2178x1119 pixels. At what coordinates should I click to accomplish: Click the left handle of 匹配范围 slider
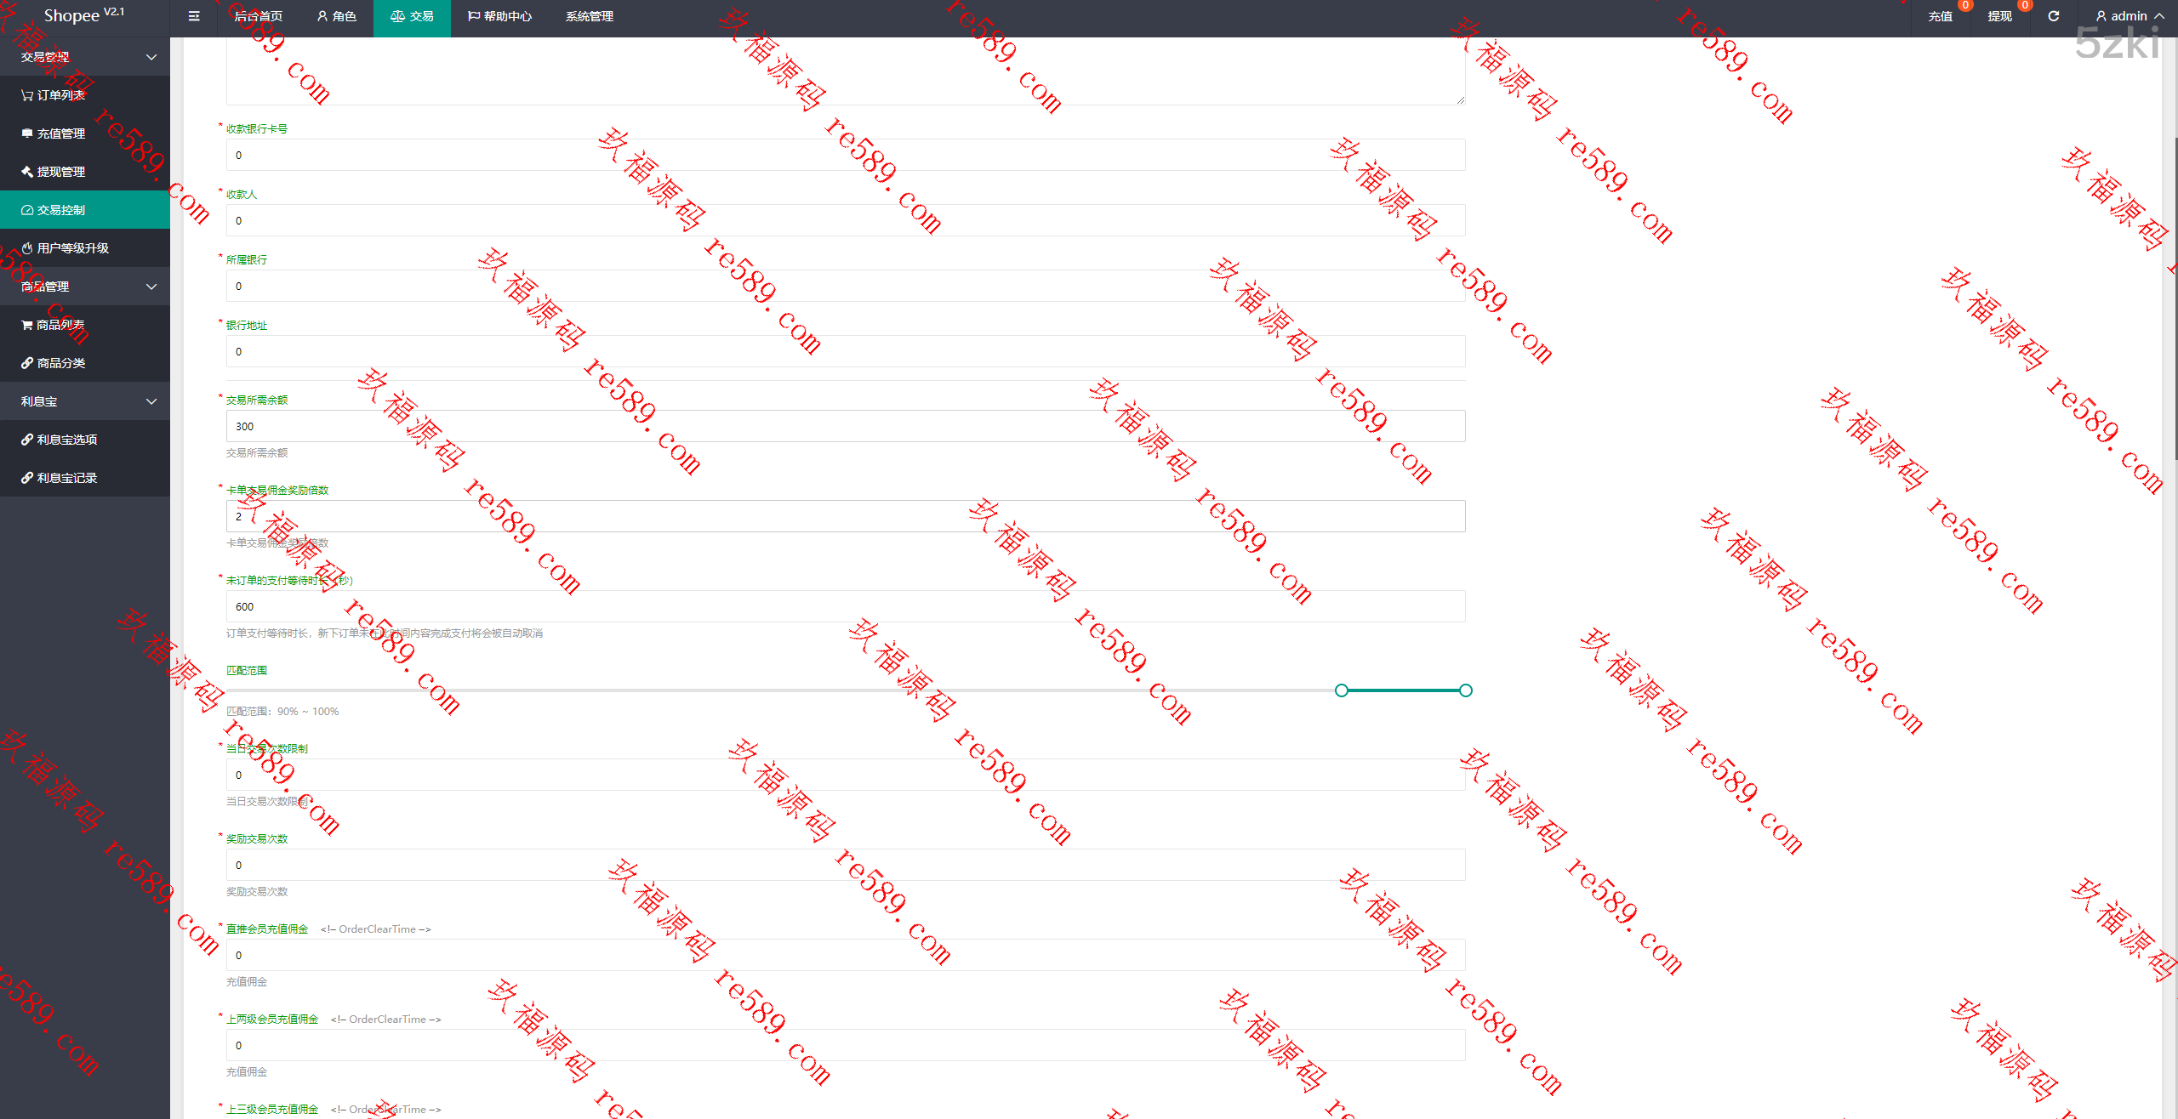tap(1342, 690)
